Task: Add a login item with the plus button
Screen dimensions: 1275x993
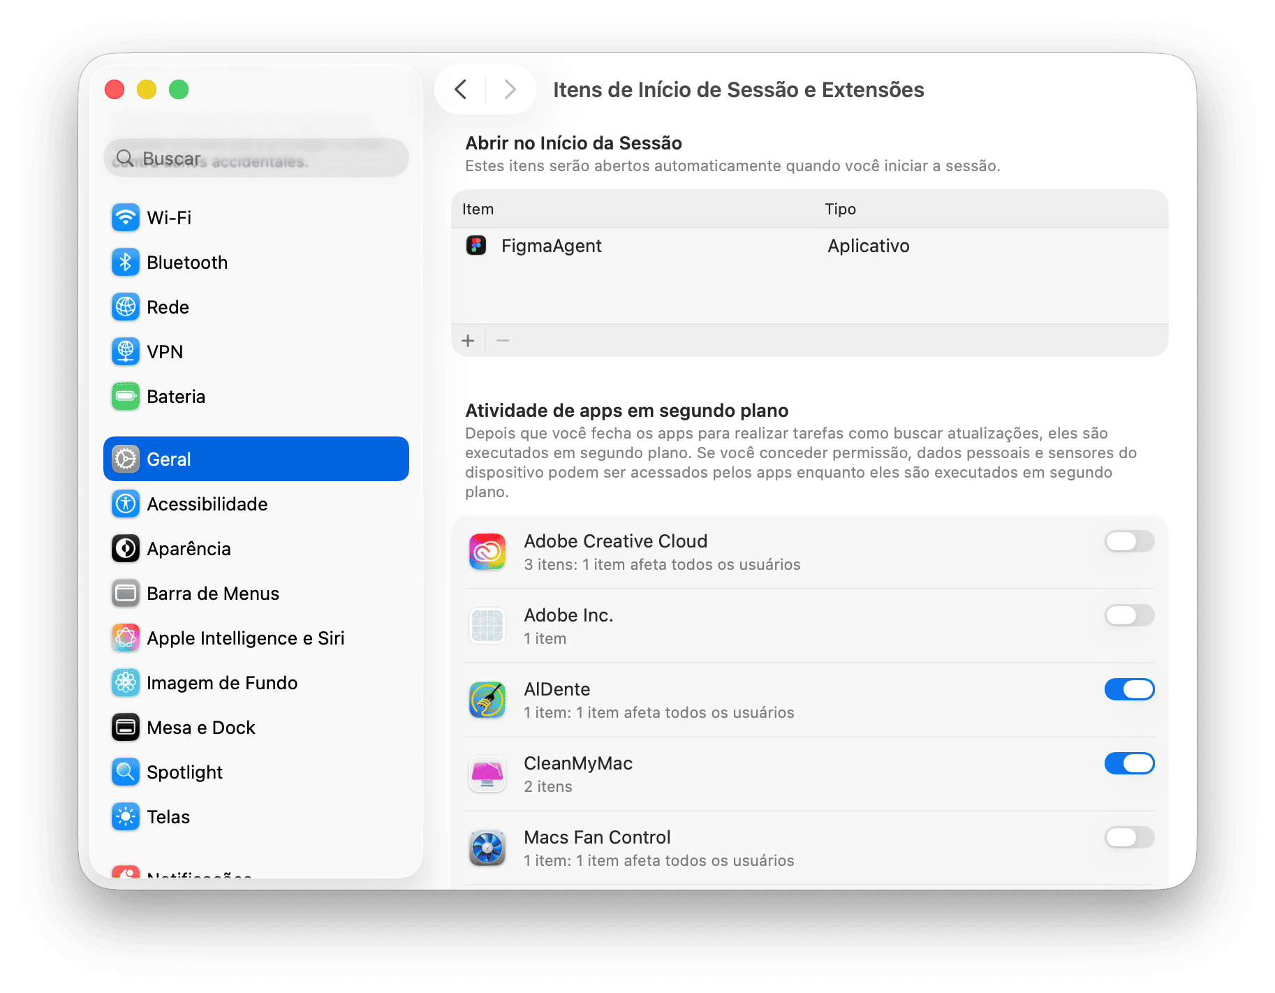Action: pyautogui.click(x=468, y=340)
